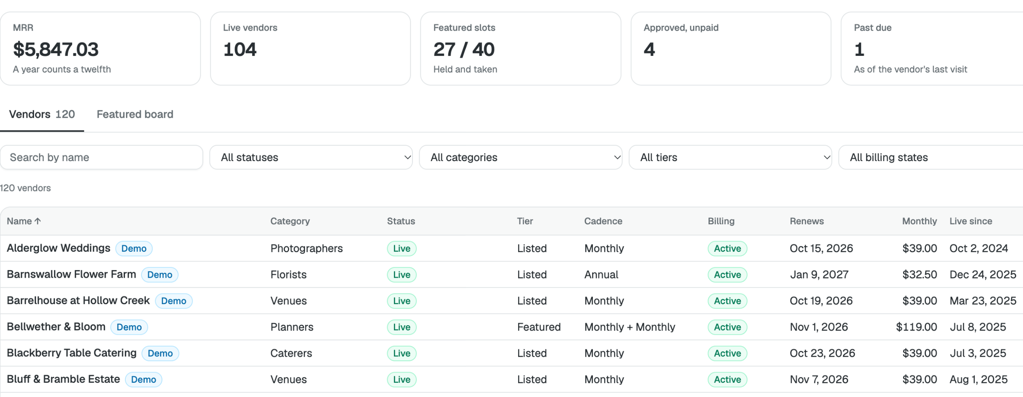The image size is (1023, 397).
Task: Open the All billing states filter
Action: tap(931, 157)
